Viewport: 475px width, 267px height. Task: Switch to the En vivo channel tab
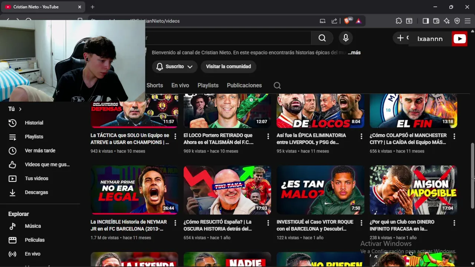click(180, 85)
